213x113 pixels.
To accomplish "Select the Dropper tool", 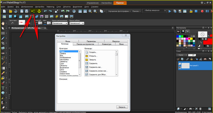I will tap(3, 38).
